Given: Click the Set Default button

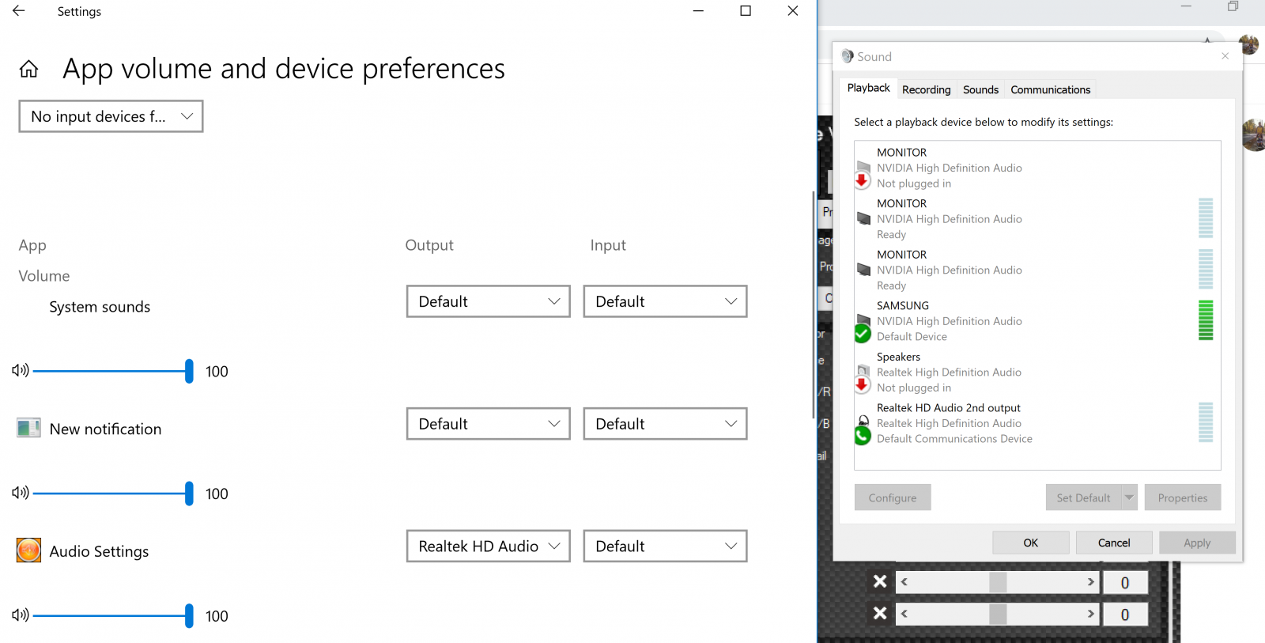Looking at the screenshot, I should tap(1083, 497).
